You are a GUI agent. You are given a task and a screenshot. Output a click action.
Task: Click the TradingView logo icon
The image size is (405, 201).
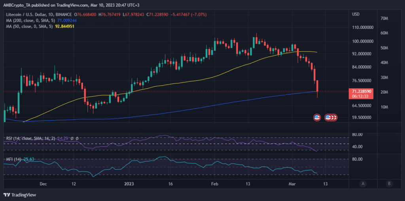click(7, 195)
